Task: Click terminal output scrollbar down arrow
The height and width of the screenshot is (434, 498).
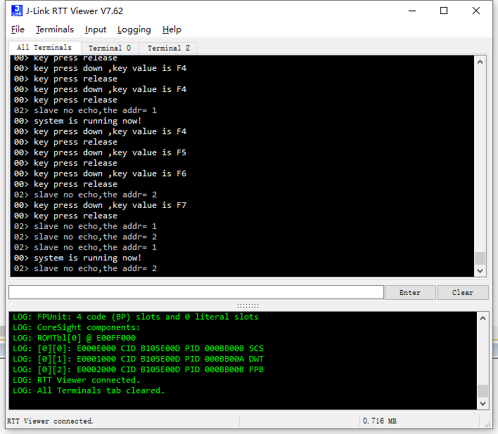Action: (x=480, y=271)
